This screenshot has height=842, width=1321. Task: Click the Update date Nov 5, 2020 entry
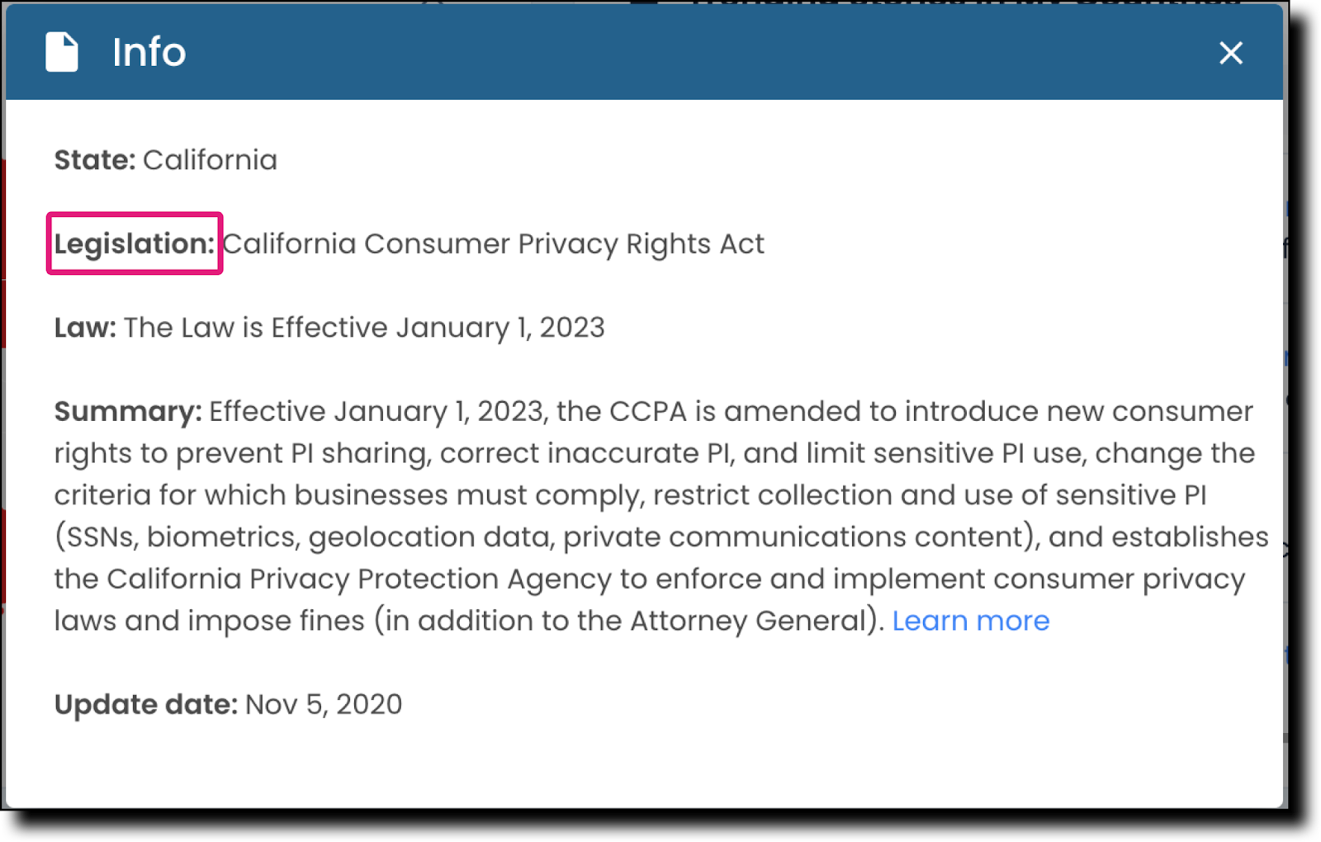tap(227, 704)
